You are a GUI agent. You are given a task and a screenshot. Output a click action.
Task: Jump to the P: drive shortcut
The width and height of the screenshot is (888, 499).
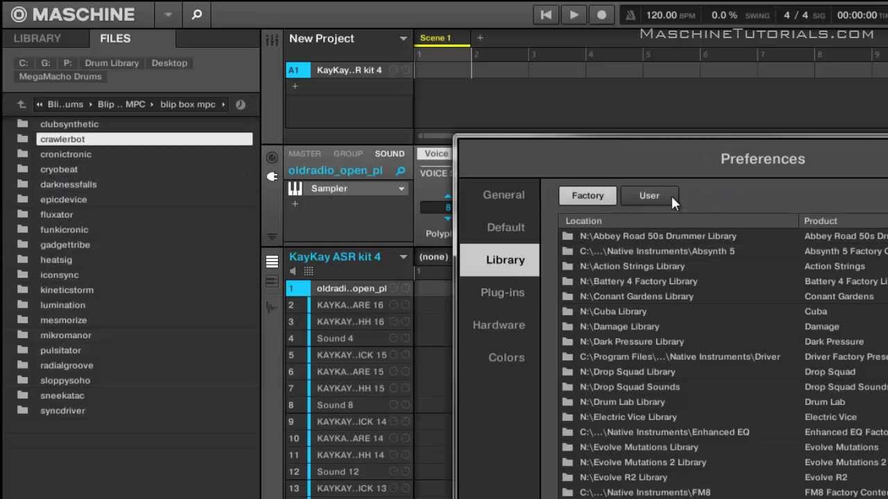pyautogui.click(x=67, y=63)
